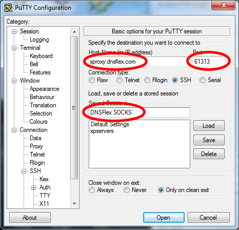
Task: Open the Kex settings category
Action: [44, 179]
